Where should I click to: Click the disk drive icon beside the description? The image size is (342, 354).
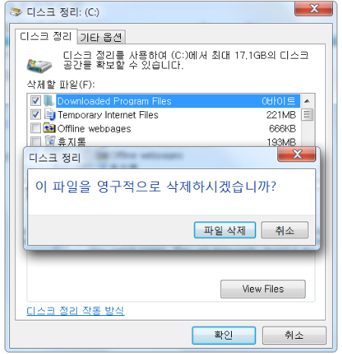(40, 66)
